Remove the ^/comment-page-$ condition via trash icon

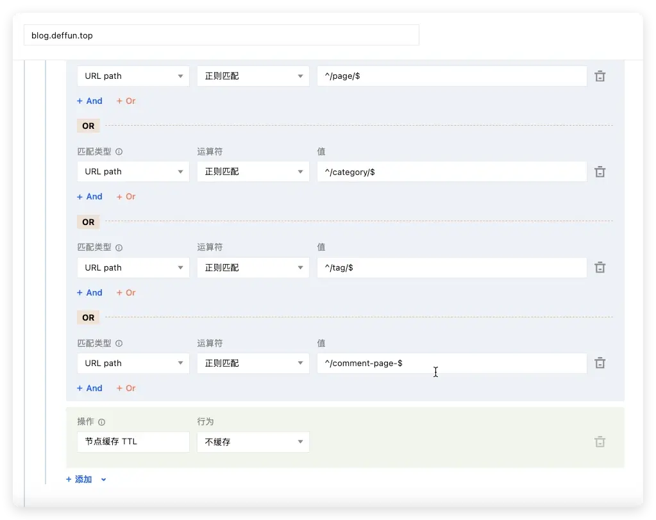[x=600, y=363]
